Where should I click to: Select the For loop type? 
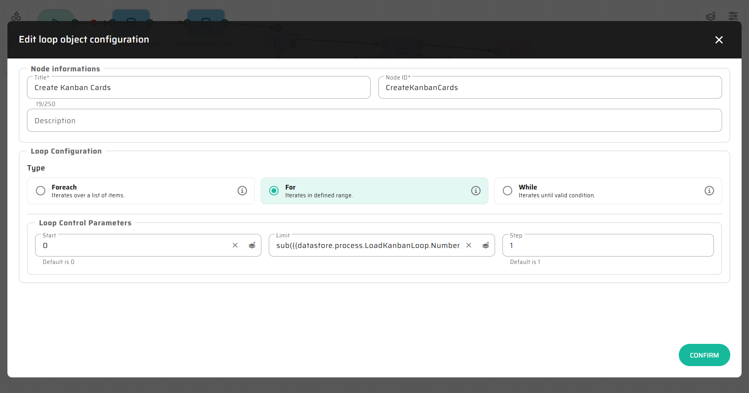point(274,191)
